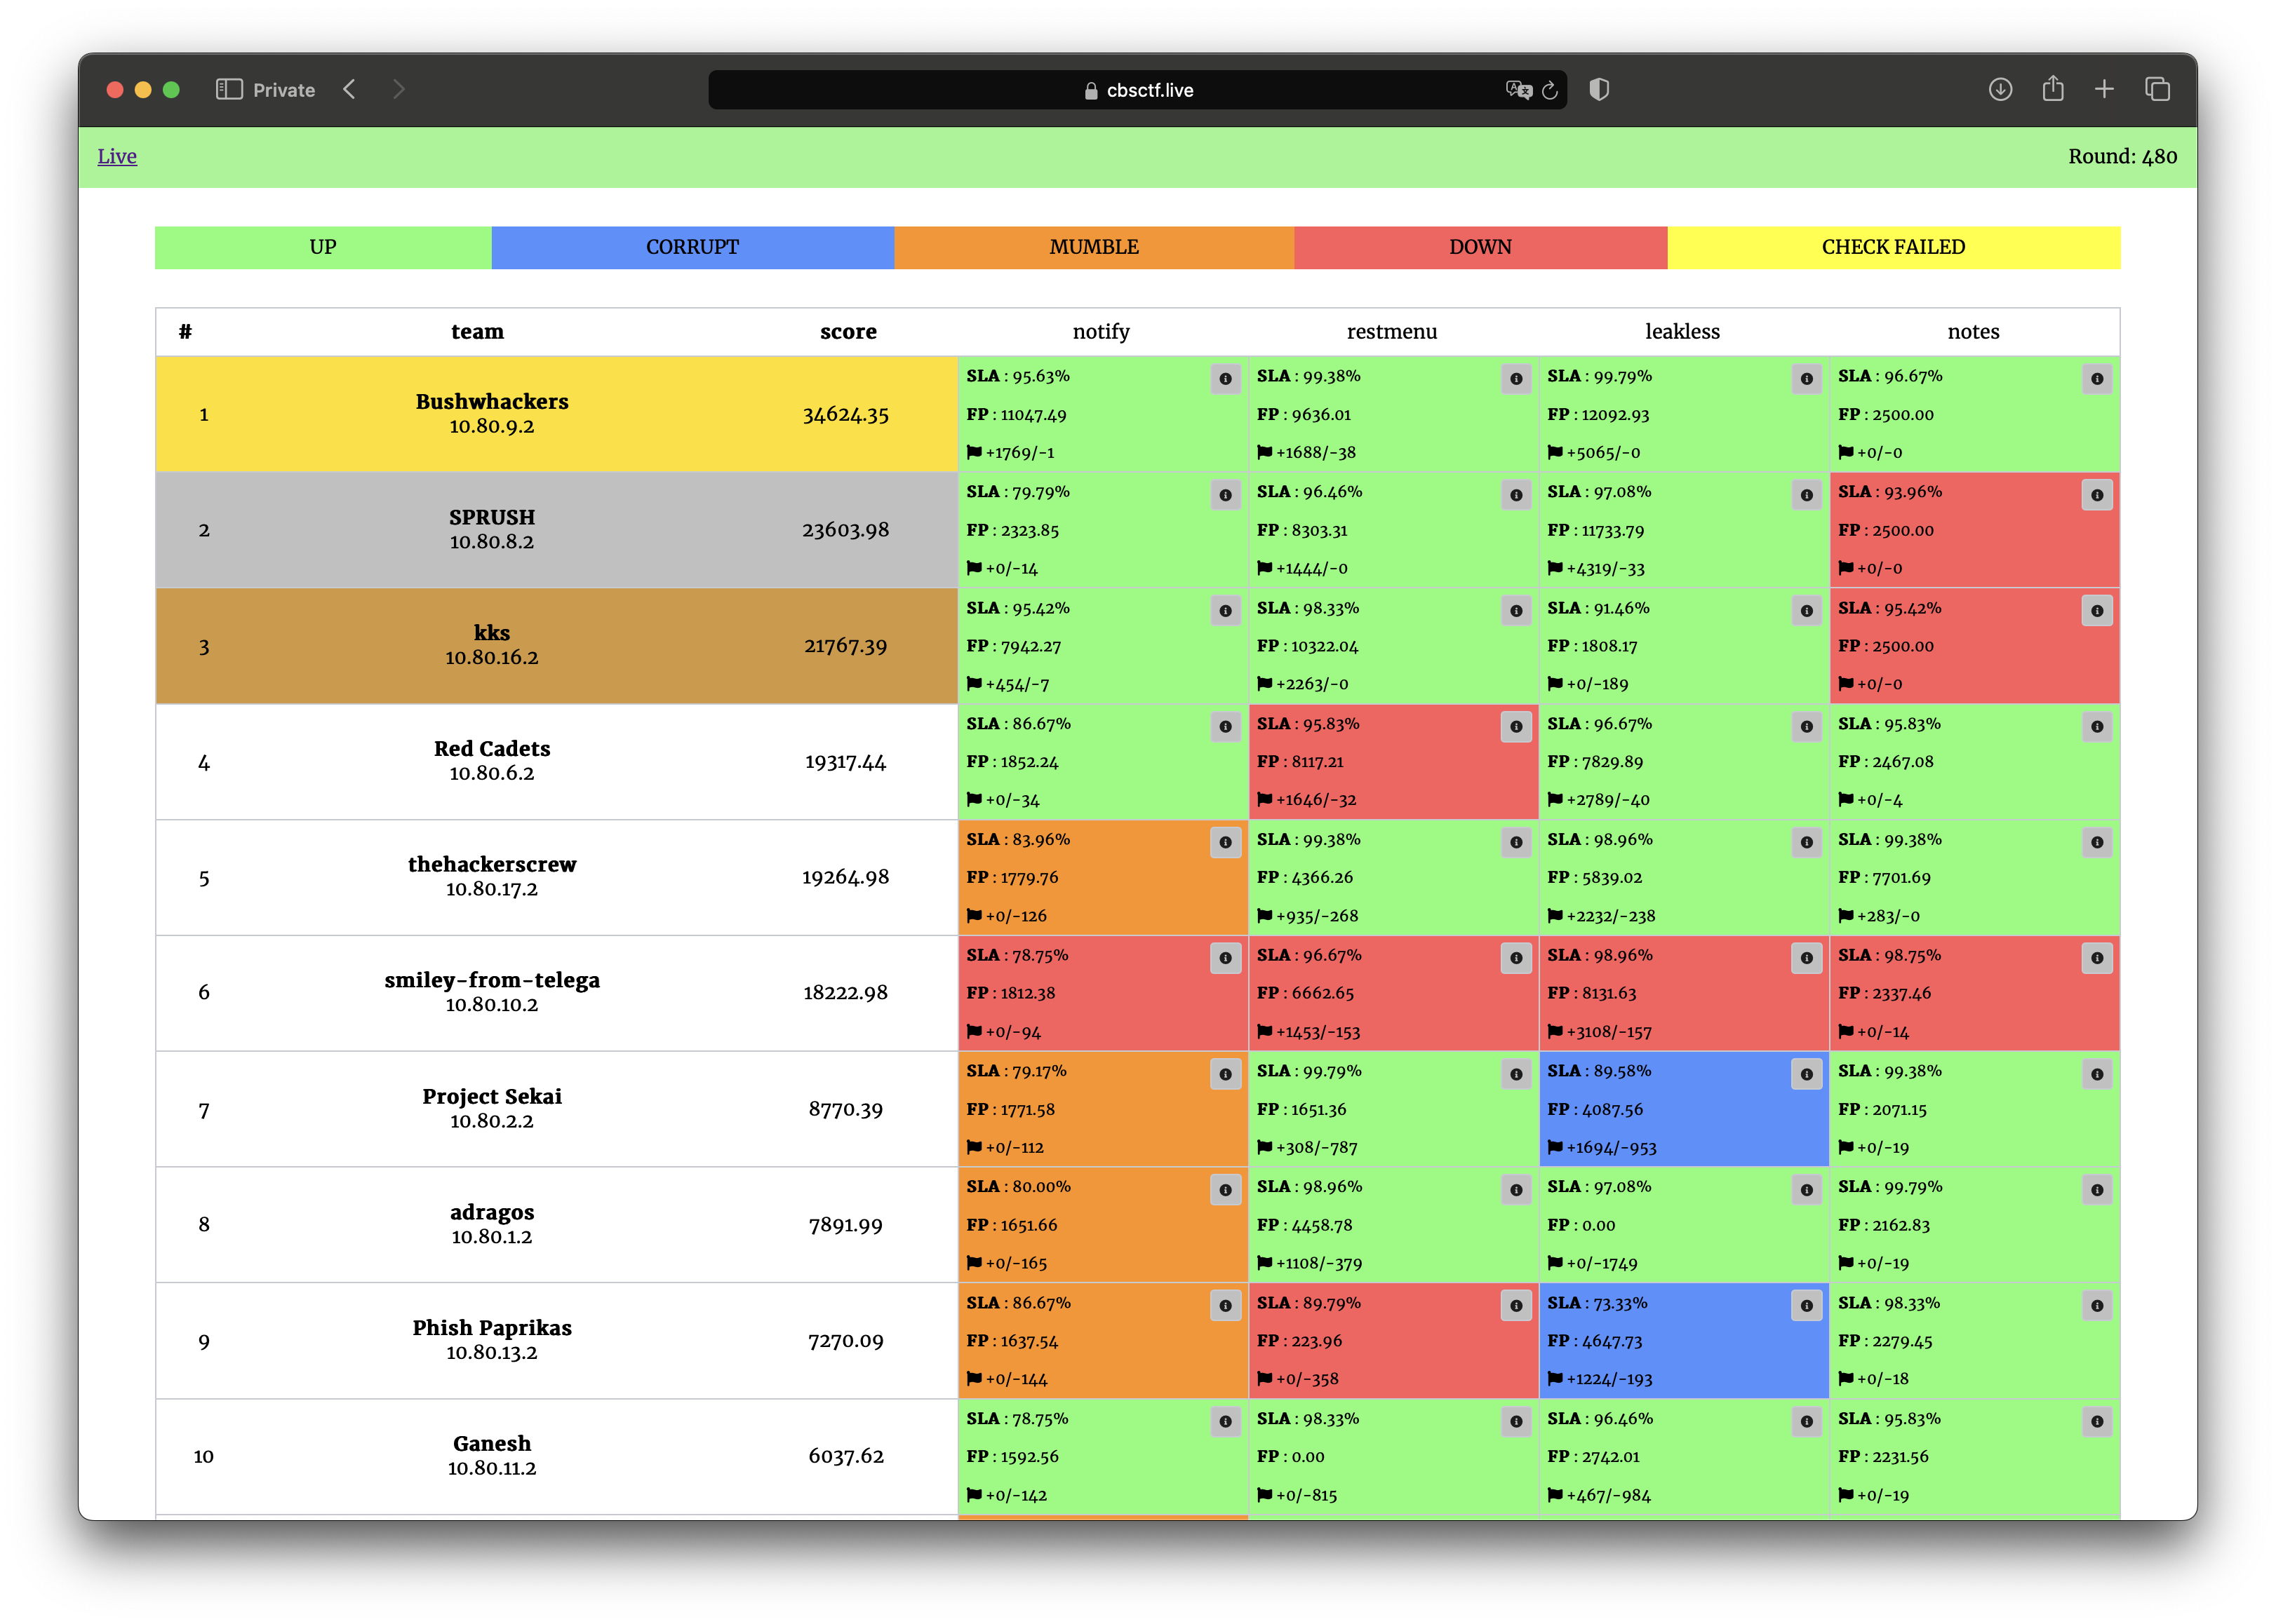Open info for Phish Paprikas leakless service
The width and height of the screenshot is (2276, 1624).
[x=1807, y=1306]
